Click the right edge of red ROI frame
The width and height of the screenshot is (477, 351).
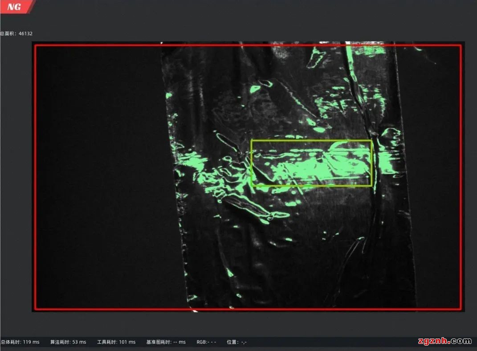(461, 178)
